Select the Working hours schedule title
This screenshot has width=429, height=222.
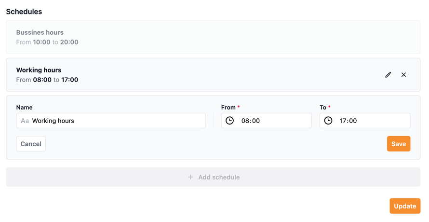[39, 70]
